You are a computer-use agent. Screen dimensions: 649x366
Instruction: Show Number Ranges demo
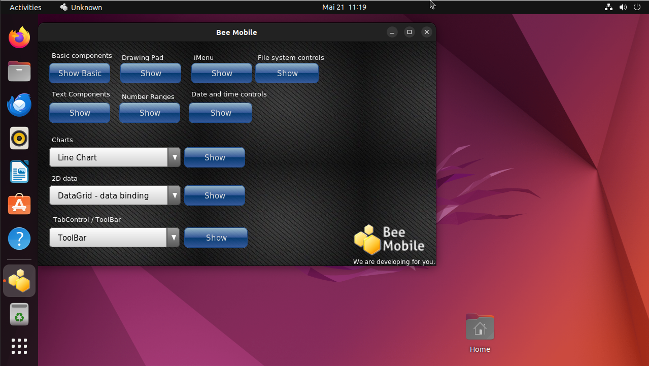tap(150, 113)
